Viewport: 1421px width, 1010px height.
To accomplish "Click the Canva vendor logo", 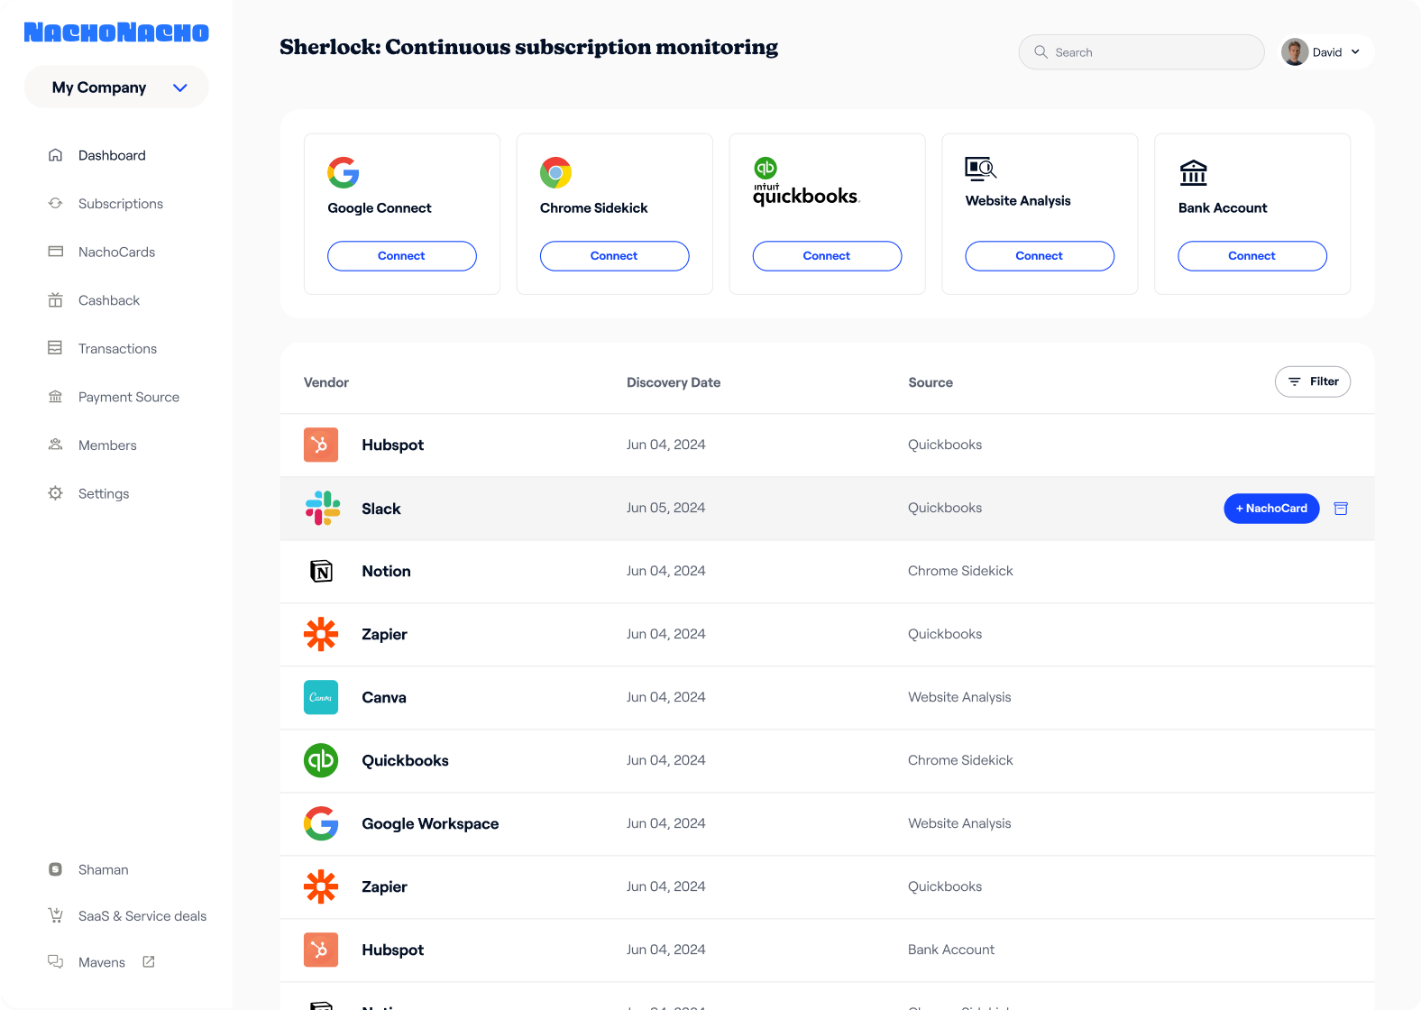I will coord(321,697).
